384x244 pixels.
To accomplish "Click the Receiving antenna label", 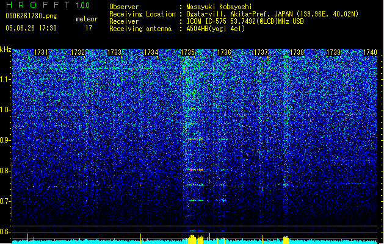I will click(x=140, y=29).
